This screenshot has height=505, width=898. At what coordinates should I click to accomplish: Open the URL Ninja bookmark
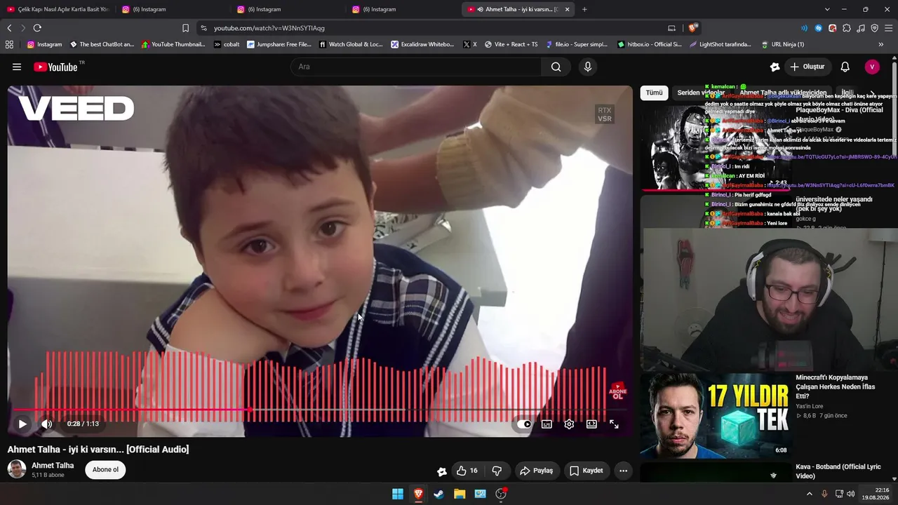tap(782, 44)
